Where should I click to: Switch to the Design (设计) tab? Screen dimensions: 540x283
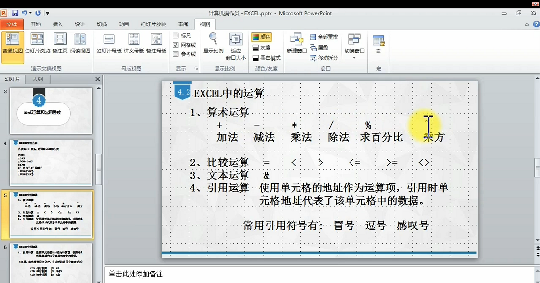(x=80, y=24)
